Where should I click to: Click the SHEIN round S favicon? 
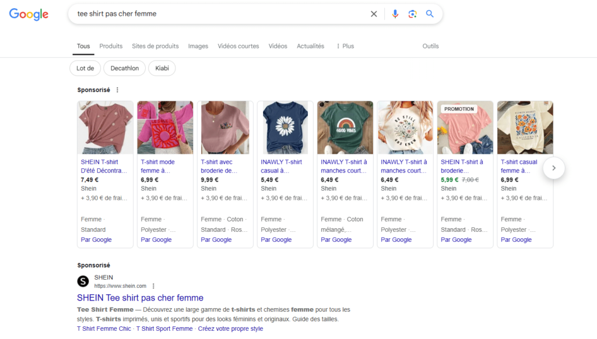point(83,281)
